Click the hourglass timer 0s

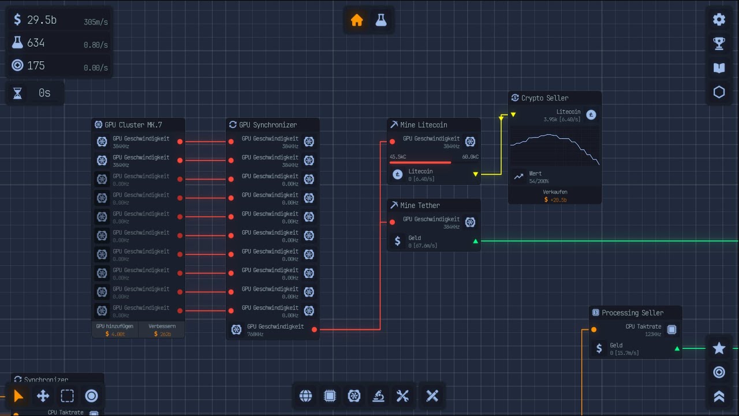[x=44, y=93]
